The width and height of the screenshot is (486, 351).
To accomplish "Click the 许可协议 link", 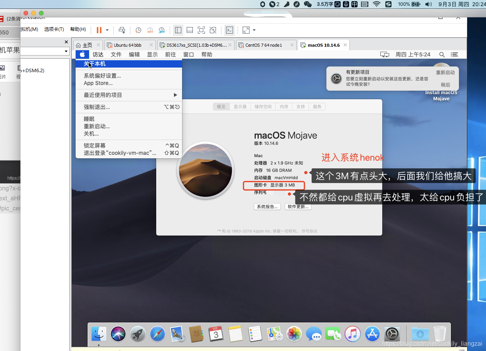I will click(309, 231).
